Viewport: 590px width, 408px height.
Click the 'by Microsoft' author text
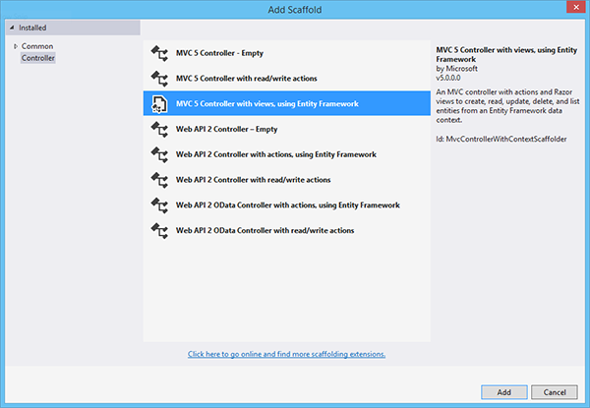point(457,69)
